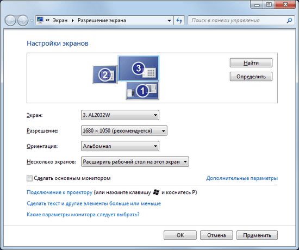The image size is (299, 250).
Task: Go back with the Back arrow
Action: pyautogui.click(x=10, y=21)
